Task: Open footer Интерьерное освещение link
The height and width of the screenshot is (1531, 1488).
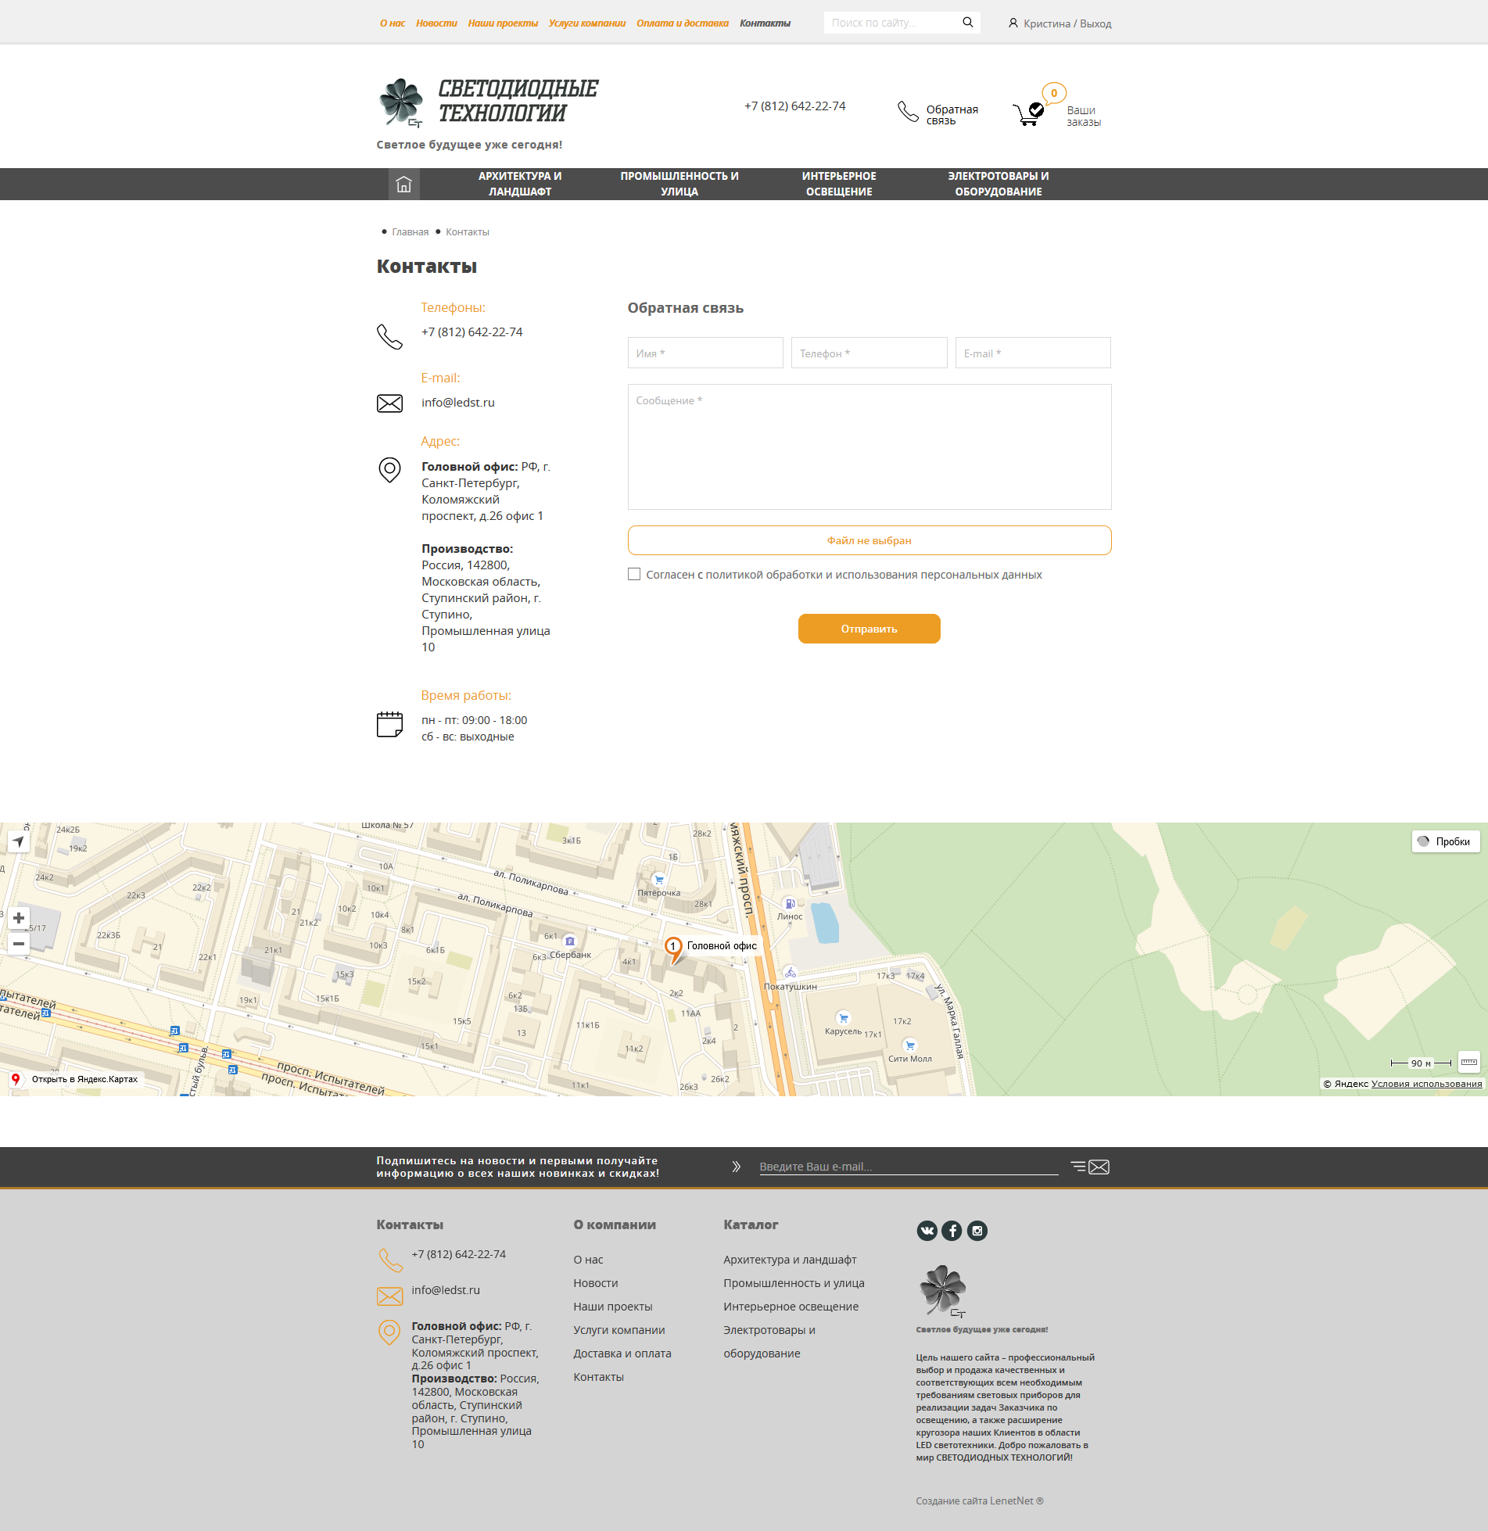Action: [x=791, y=1307]
